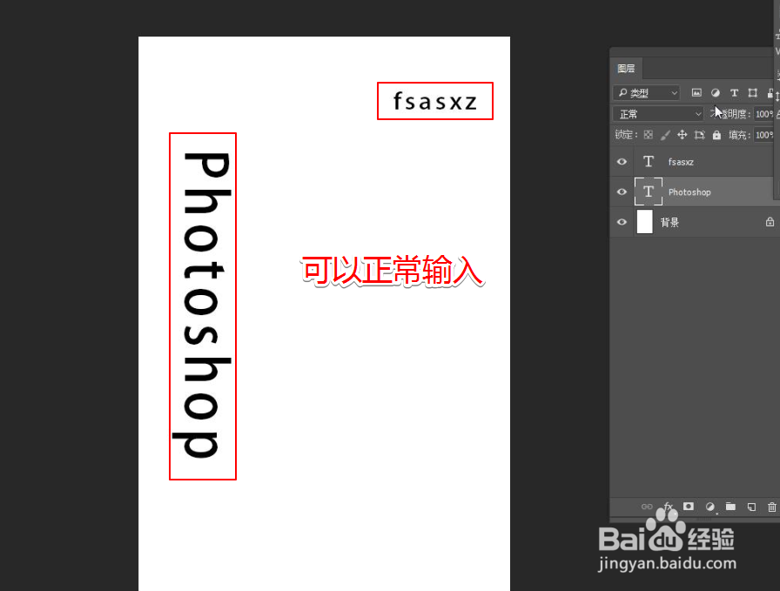Add a layer style fx

point(668,507)
